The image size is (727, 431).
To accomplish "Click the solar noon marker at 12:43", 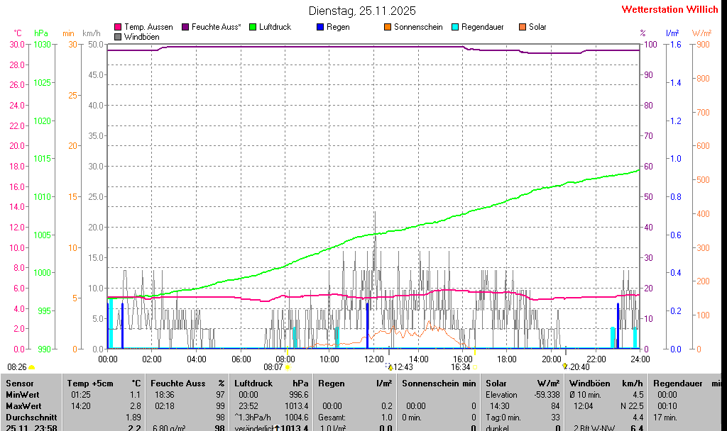I will (390, 367).
